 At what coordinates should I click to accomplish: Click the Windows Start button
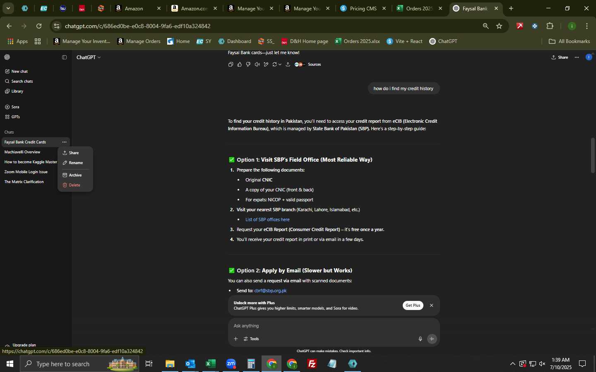pyautogui.click(x=10, y=364)
